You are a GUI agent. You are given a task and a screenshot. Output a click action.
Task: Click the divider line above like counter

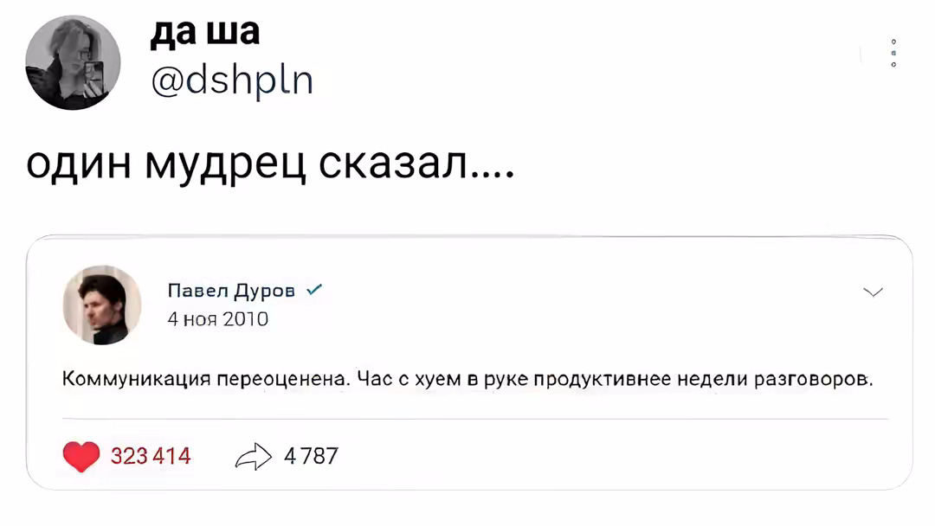coord(469,420)
